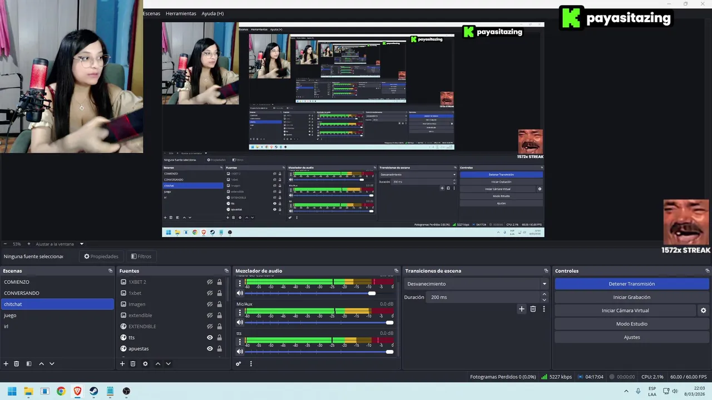Select COMIENZO scene
The height and width of the screenshot is (400, 712).
coord(57,282)
